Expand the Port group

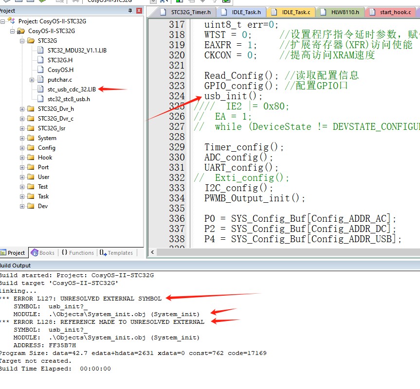(22, 167)
